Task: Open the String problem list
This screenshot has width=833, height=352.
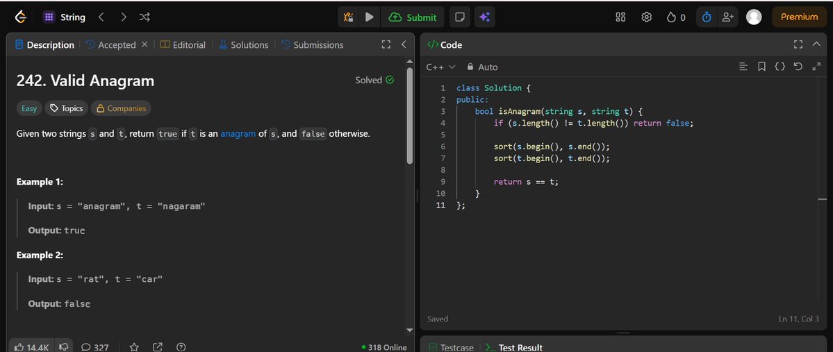Action: click(x=64, y=17)
